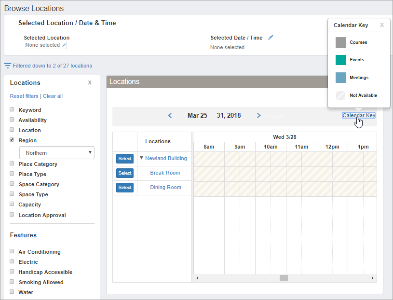Click the filter icon above the Locations panel

[7, 66]
